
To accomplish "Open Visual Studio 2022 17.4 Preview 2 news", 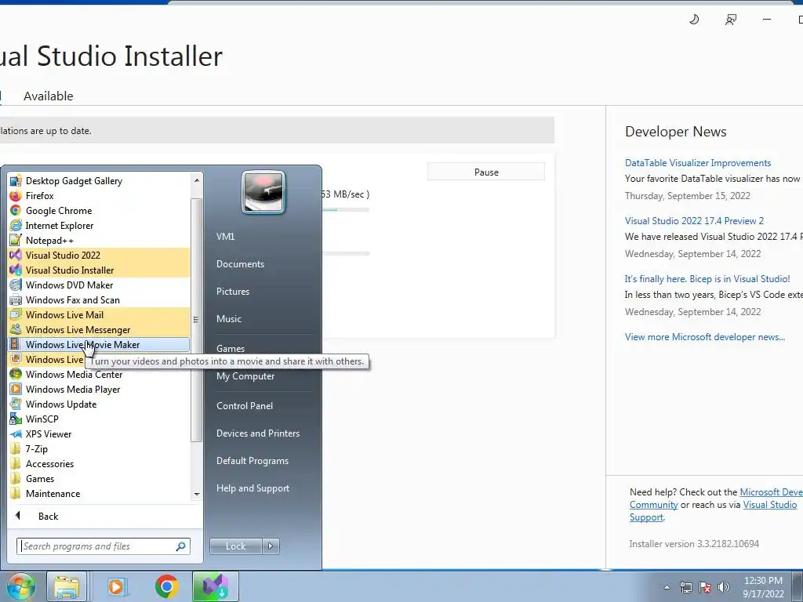I will pyautogui.click(x=694, y=220).
